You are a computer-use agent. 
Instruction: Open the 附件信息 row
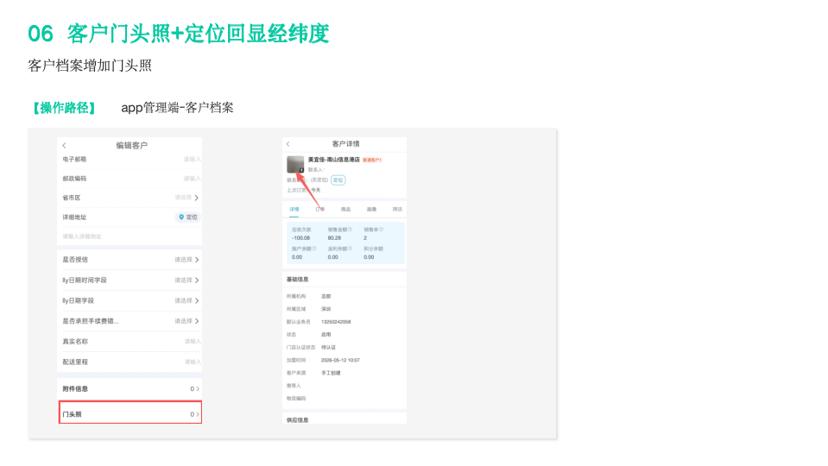tap(130, 389)
